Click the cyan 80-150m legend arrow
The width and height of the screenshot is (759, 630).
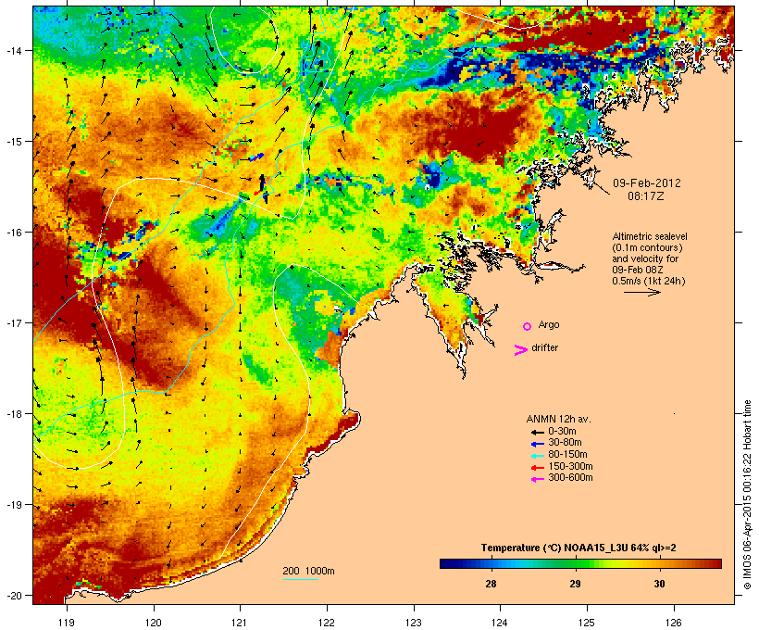537,456
